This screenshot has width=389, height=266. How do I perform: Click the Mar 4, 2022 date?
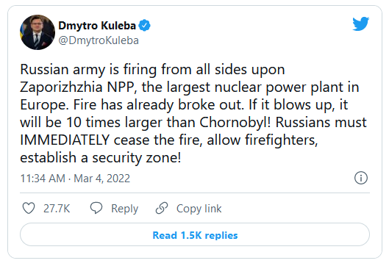[102, 179]
